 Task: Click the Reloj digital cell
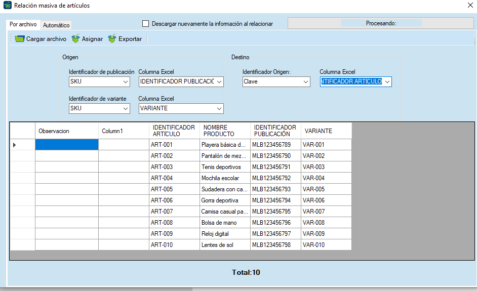point(225,233)
